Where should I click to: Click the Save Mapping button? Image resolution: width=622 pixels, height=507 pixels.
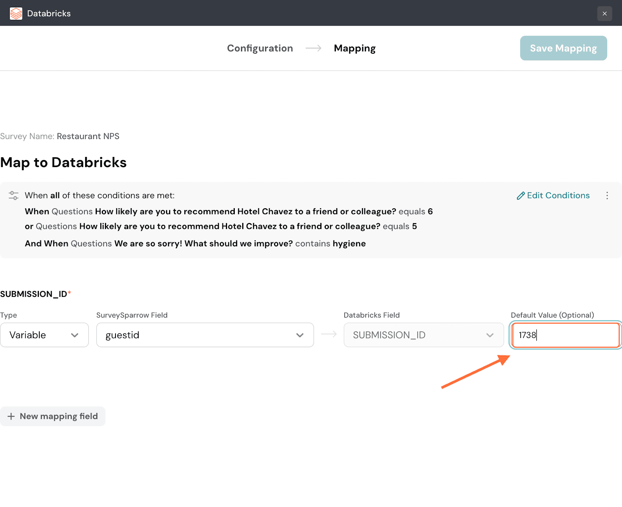[563, 48]
